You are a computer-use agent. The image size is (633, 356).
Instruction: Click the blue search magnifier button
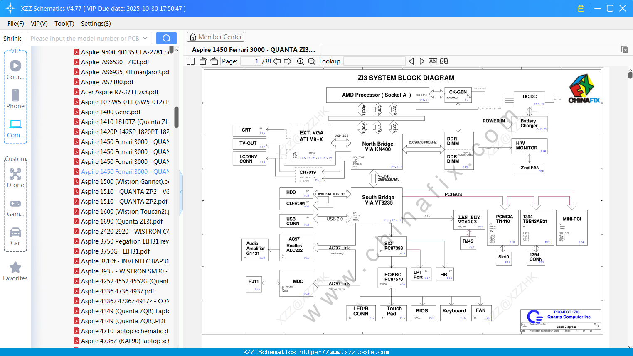coord(166,38)
